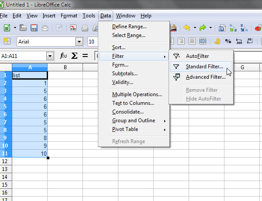This screenshot has height=201, width=262.
Task: Click the font size field showing 10
Action: pyautogui.click(x=93, y=42)
